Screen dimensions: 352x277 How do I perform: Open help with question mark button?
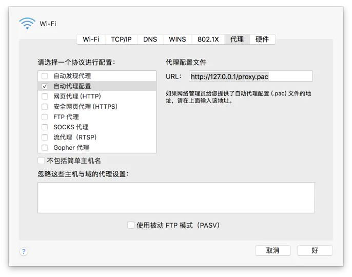[x=24, y=251]
